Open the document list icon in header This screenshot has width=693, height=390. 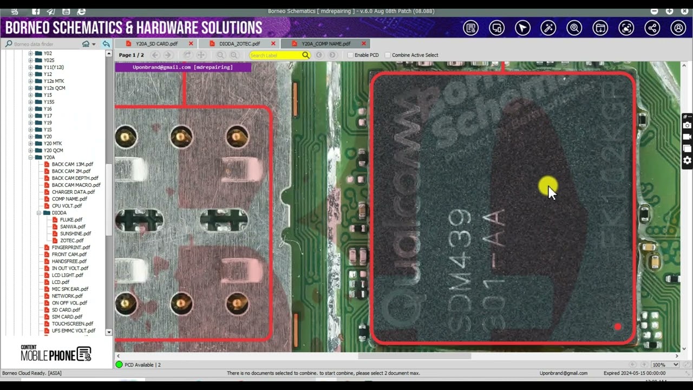[x=471, y=28]
